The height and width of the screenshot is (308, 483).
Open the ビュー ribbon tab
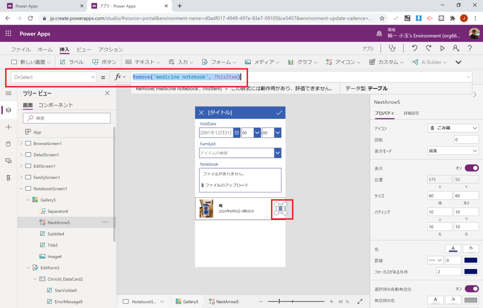pyautogui.click(x=84, y=50)
